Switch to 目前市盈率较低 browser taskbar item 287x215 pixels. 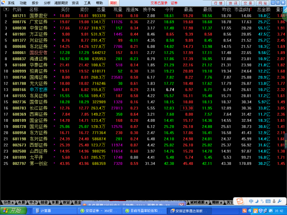(144, 211)
